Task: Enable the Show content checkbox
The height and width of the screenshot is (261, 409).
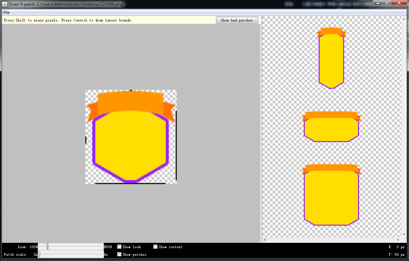Action: coord(155,247)
